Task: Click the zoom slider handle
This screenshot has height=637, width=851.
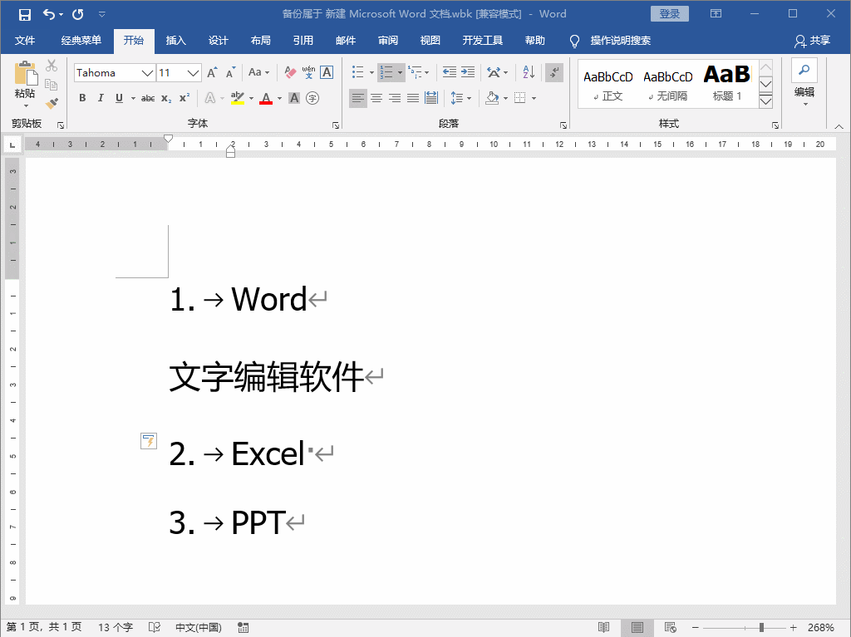Action: [x=761, y=628]
